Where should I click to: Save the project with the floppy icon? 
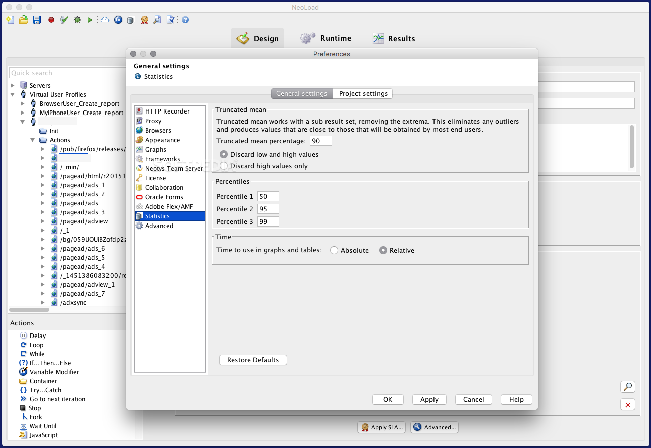[x=37, y=20]
